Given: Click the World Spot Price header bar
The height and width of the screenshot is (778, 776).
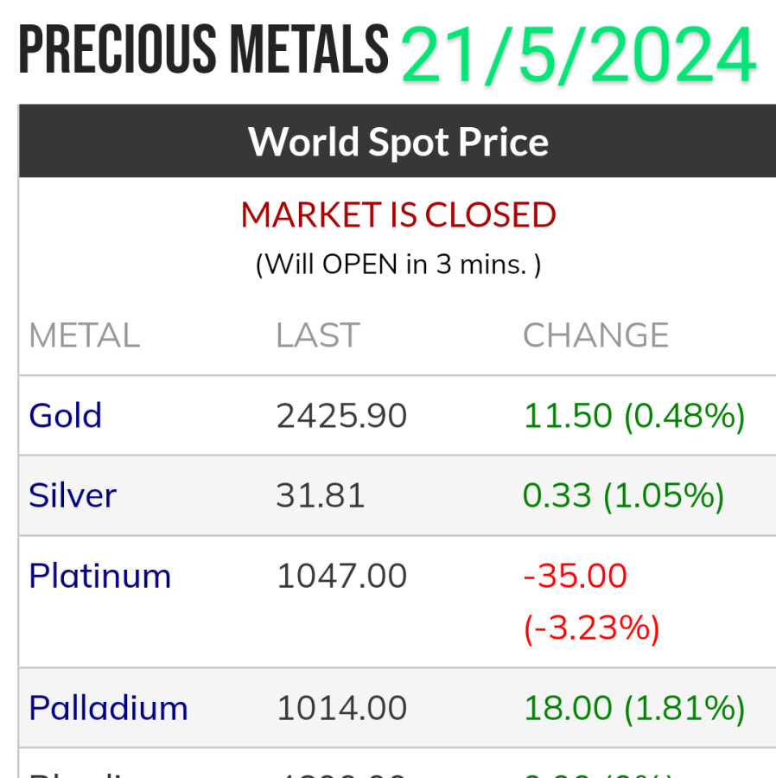Looking at the screenshot, I should (x=398, y=142).
